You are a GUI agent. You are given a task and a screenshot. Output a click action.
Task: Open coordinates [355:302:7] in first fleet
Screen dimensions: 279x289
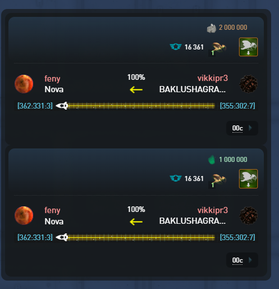pyautogui.click(x=237, y=106)
